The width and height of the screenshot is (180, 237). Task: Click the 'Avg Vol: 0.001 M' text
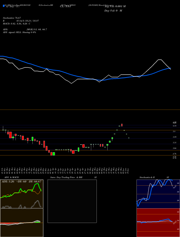point(115,6)
